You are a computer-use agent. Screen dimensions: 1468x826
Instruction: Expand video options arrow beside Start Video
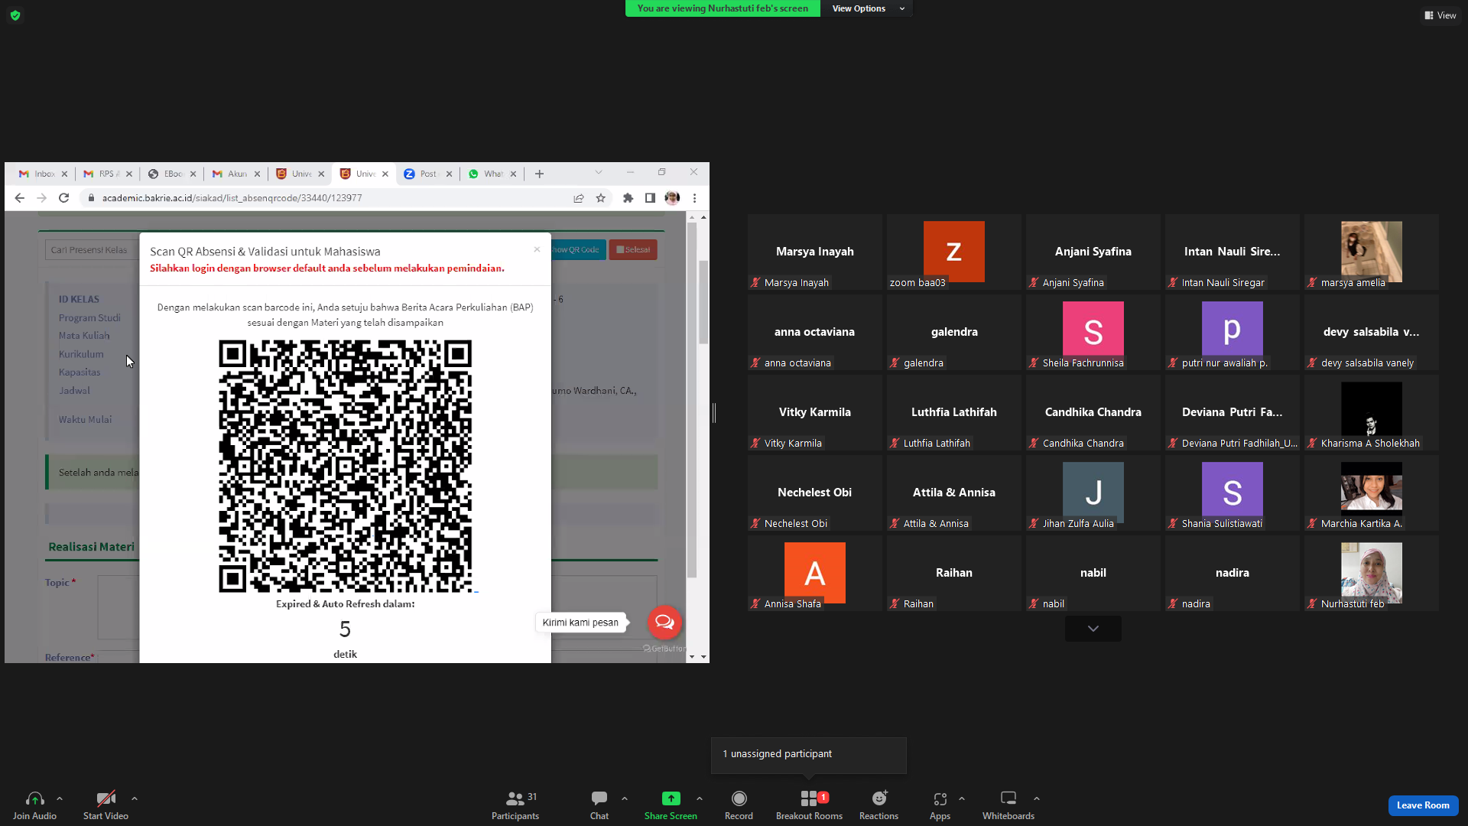tap(135, 798)
